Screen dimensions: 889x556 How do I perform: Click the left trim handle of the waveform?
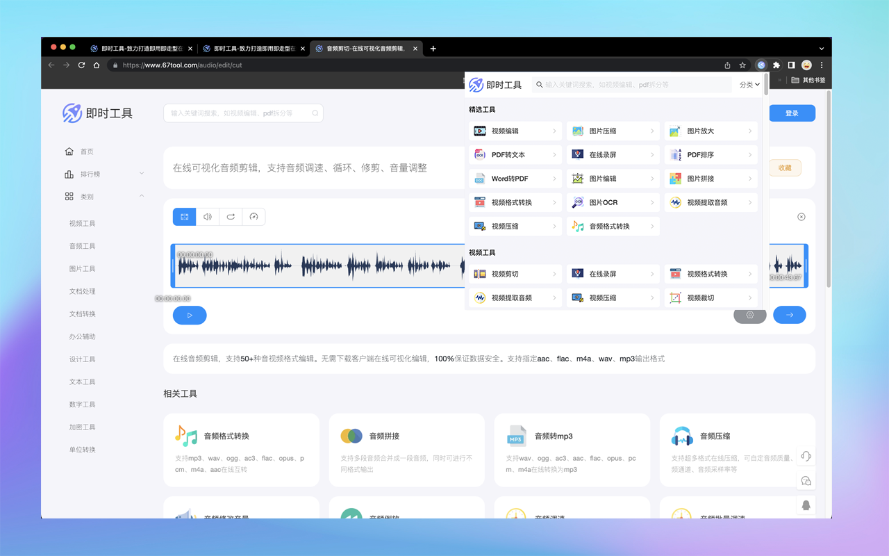(x=173, y=265)
